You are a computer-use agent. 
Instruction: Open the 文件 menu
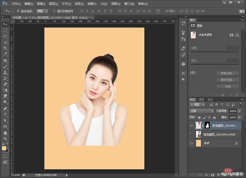pyautogui.click(x=16, y=4)
